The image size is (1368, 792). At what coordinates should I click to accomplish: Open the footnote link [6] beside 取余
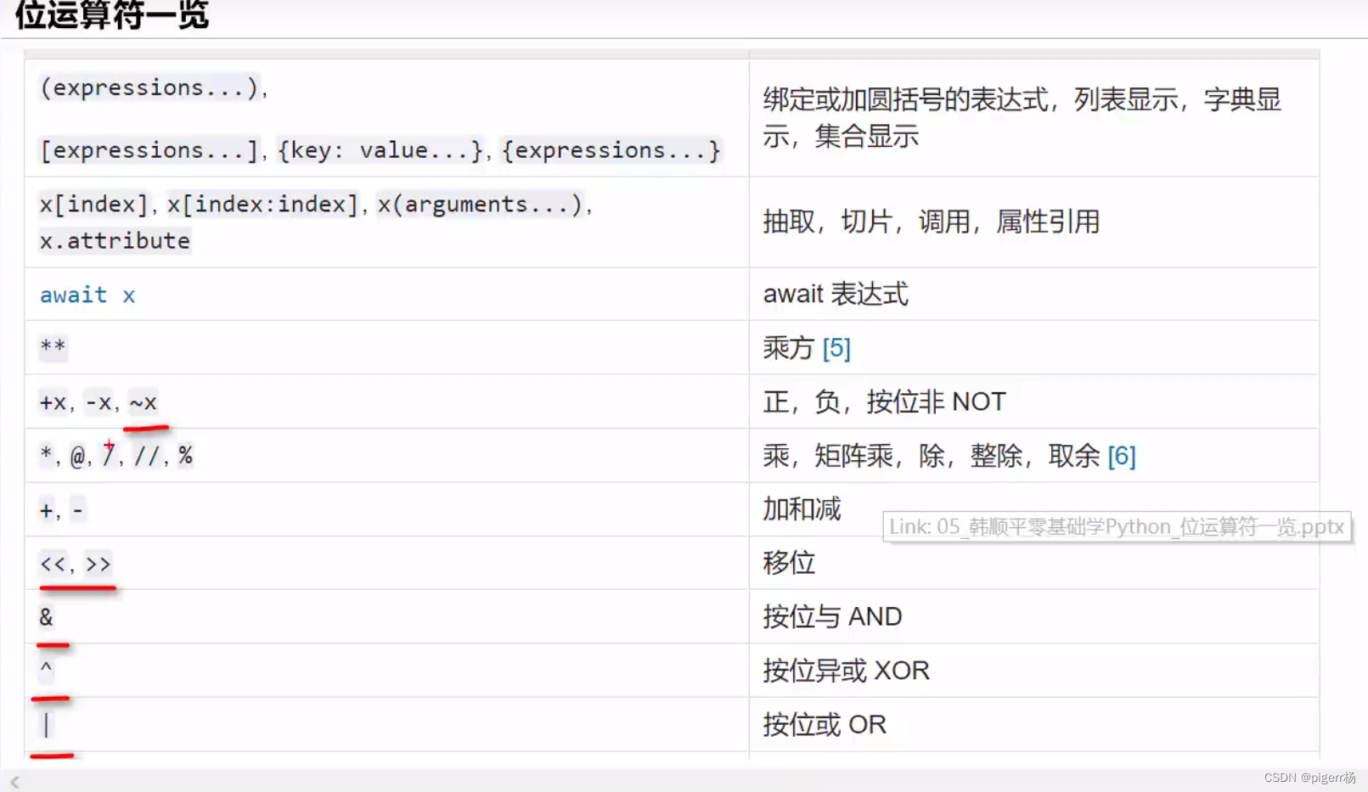point(1121,457)
